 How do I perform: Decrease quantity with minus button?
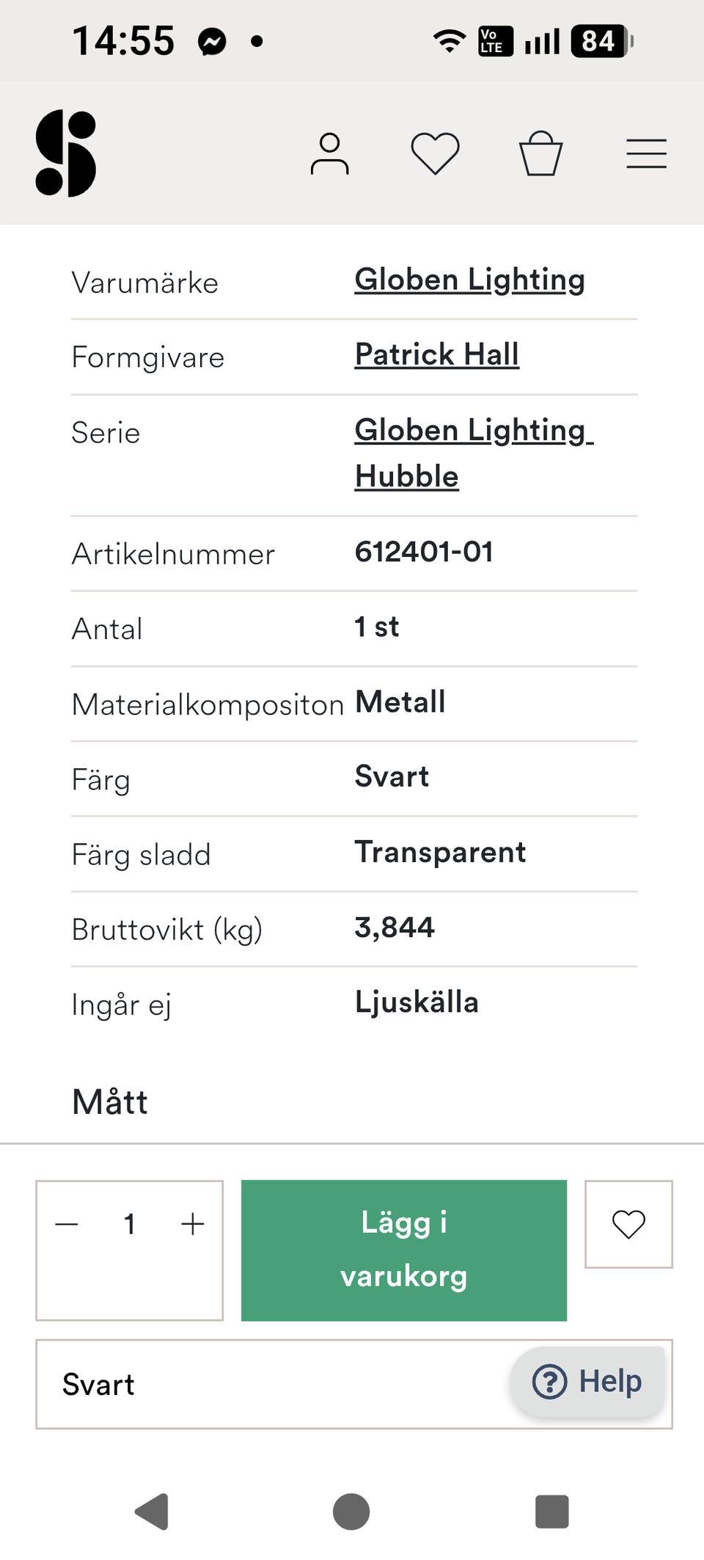(x=67, y=1224)
